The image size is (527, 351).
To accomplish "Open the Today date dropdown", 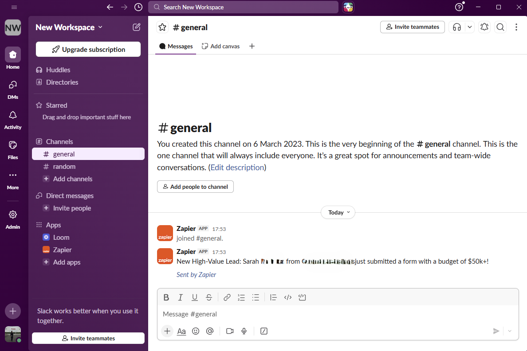I will [338, 212].
